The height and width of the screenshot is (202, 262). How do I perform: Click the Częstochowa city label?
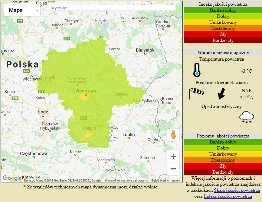[34, 153]
